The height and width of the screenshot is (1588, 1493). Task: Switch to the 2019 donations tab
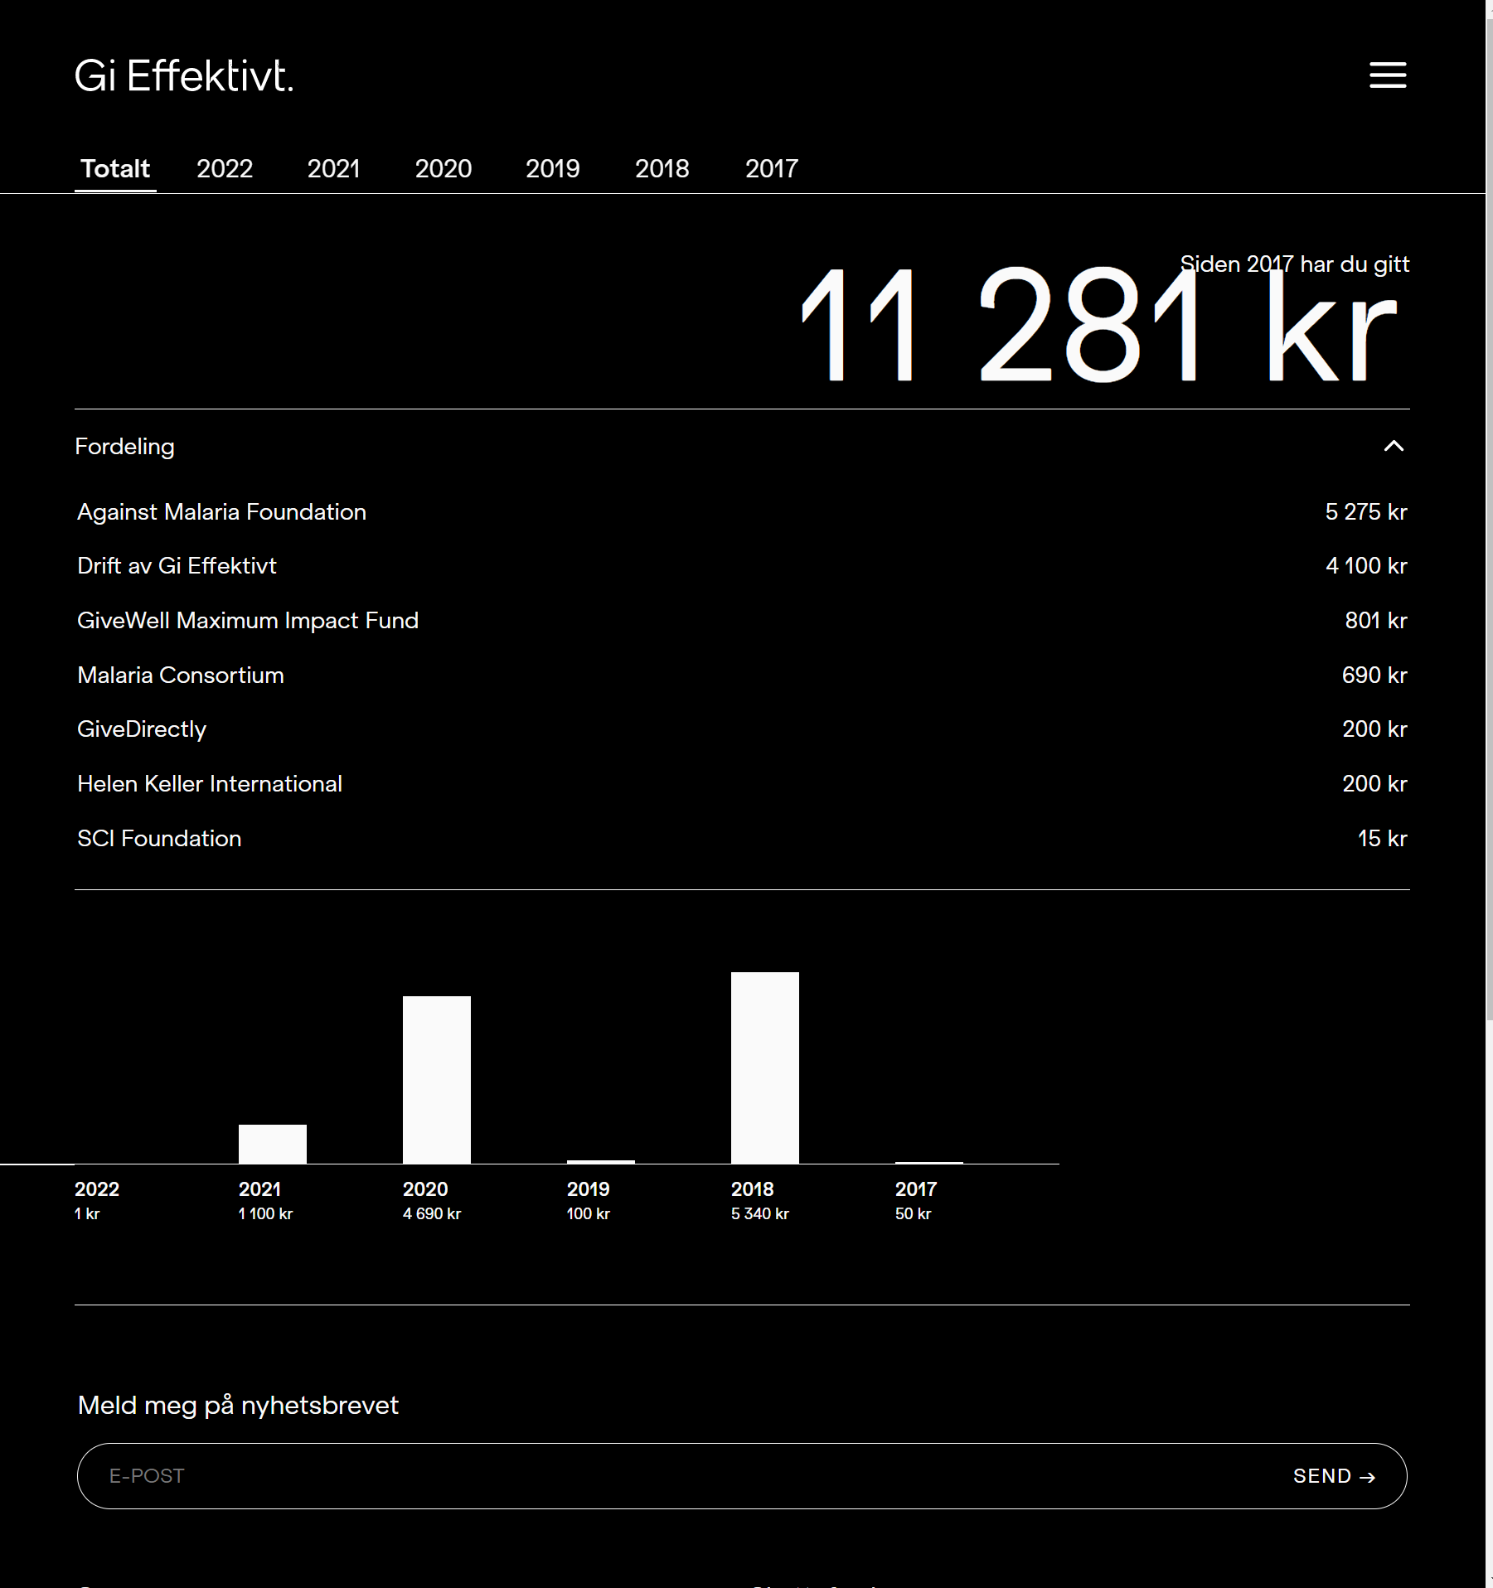tap(552, 168)
